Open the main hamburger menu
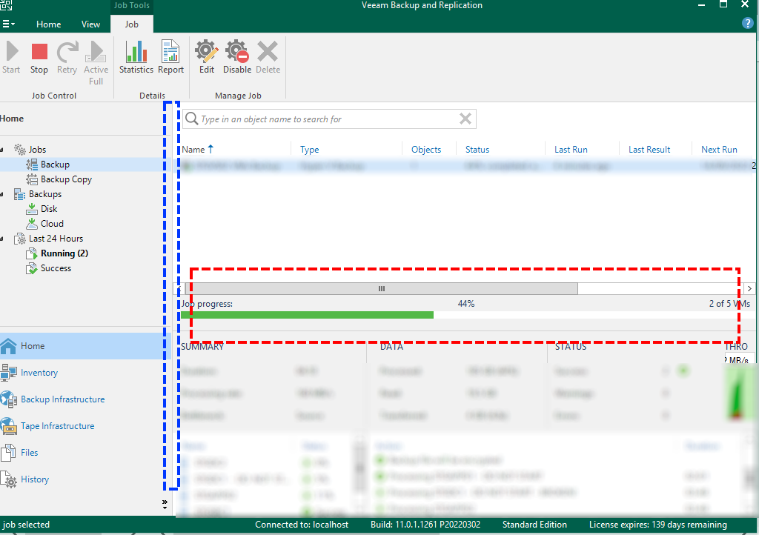This screenshot has height=535, width=759. 9,24
